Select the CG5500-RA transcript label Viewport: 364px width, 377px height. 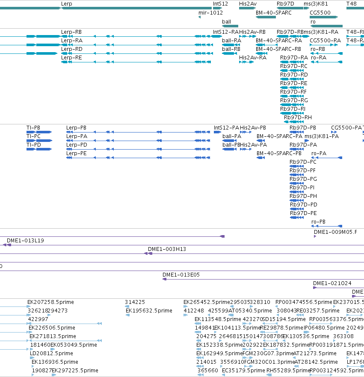click(325, 40)
